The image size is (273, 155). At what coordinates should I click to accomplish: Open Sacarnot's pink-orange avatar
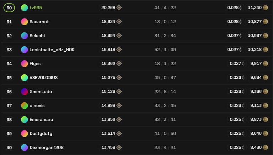pos(25,22)
